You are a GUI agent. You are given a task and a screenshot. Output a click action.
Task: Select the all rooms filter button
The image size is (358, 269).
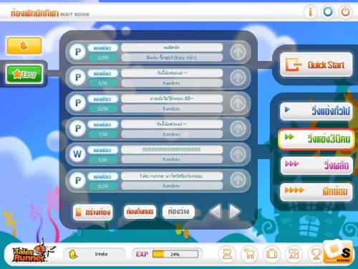pyautogui.click(x=140, y=212)
